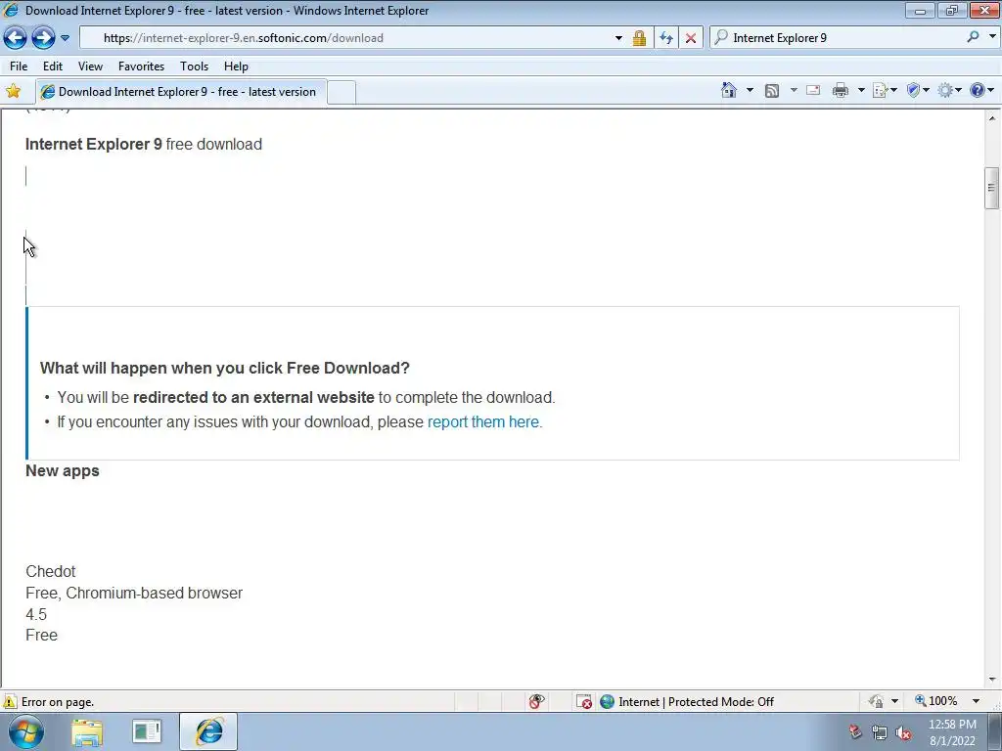Open the Help question mark icon

coord(977,91)
